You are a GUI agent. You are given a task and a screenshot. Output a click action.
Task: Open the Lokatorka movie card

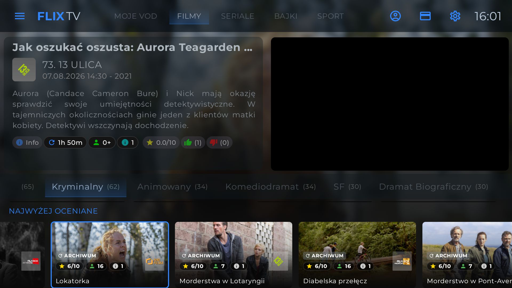110,255
